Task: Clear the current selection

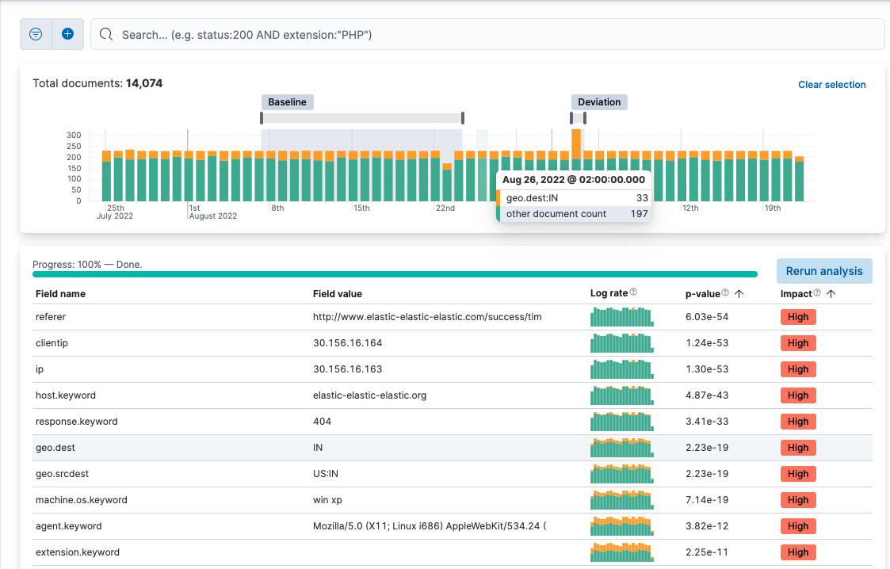Action: coord(831,85)
